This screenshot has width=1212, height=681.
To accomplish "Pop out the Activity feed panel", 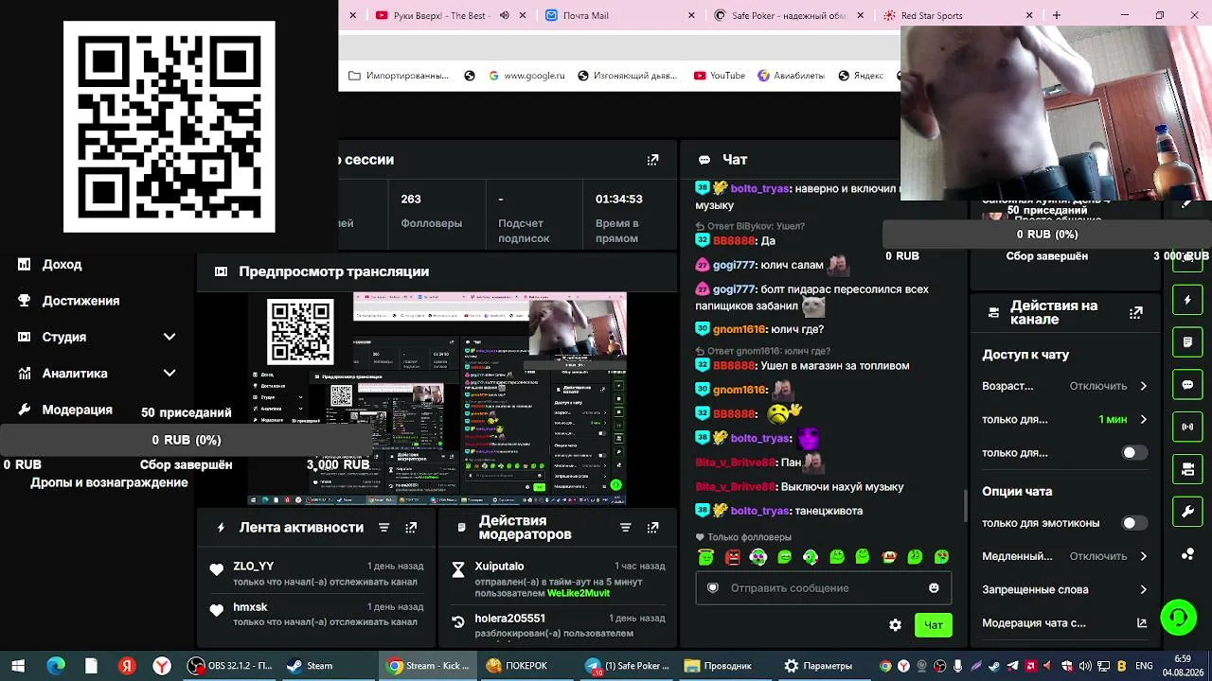I will [411, 528].
